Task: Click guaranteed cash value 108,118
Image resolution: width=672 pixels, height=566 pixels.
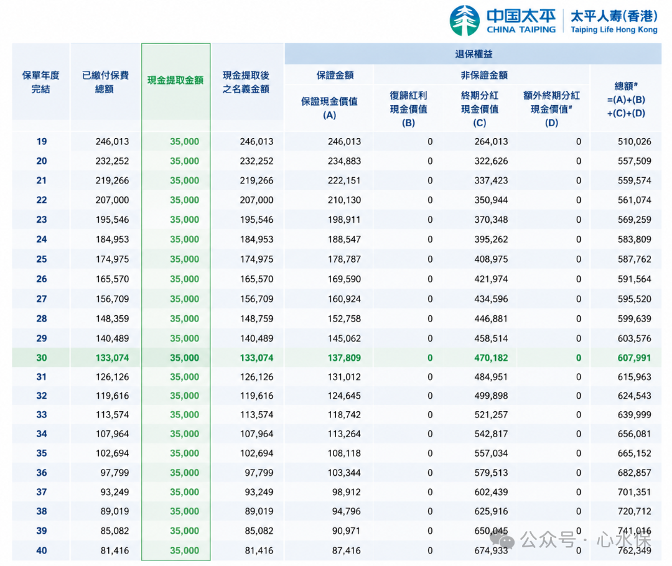Action: pyautogui.click(x=344, y=453)
